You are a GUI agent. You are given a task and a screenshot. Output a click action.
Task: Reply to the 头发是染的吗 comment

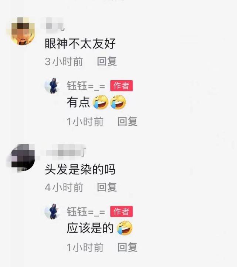[x=107, y=187]
